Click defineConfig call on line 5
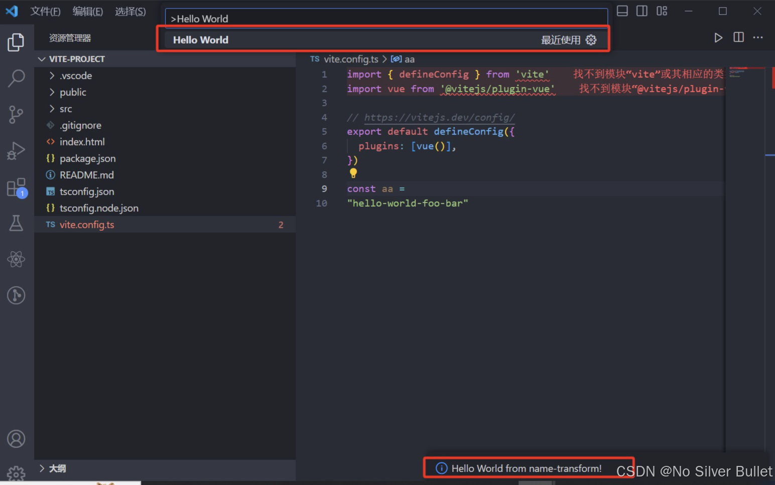 (468, 131)
